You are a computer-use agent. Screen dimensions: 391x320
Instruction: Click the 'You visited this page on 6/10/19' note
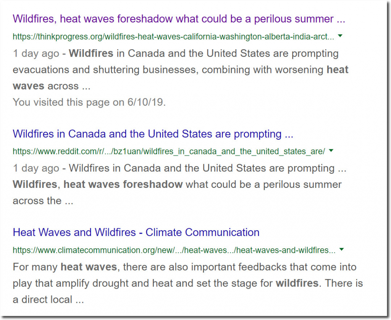89,102
